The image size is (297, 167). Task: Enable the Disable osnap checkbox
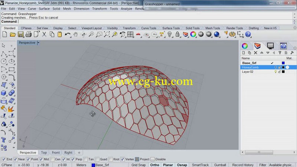[x=153, y=159]
